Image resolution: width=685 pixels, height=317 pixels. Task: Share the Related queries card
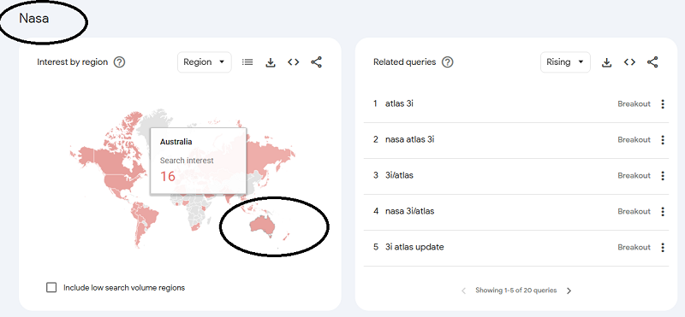(652, 62)
